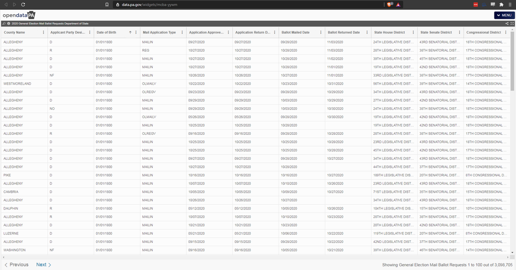The width and height of the screenshot is (516, 270).
Task: Click the vertical table scrollbar
Action: [x=512, y=64]
